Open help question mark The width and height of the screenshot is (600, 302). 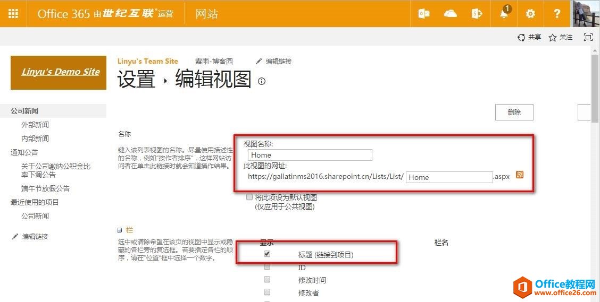pyautogui.click(x=557, y=14)
